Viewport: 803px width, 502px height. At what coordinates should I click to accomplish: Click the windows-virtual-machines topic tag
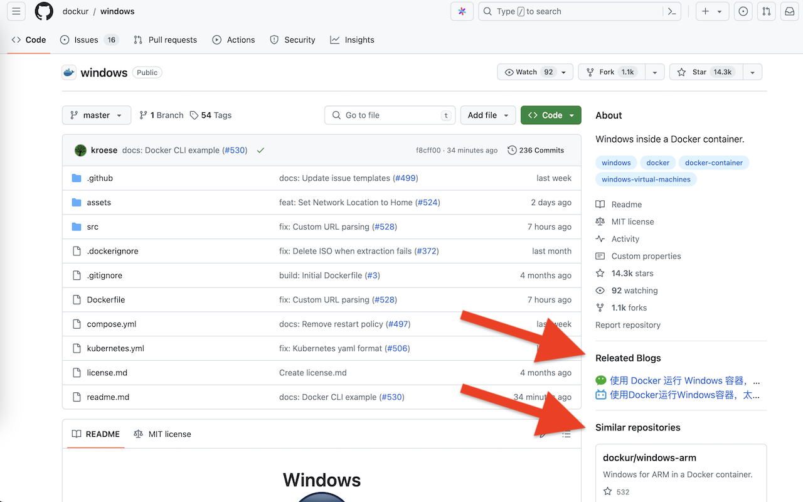(646, 179)
